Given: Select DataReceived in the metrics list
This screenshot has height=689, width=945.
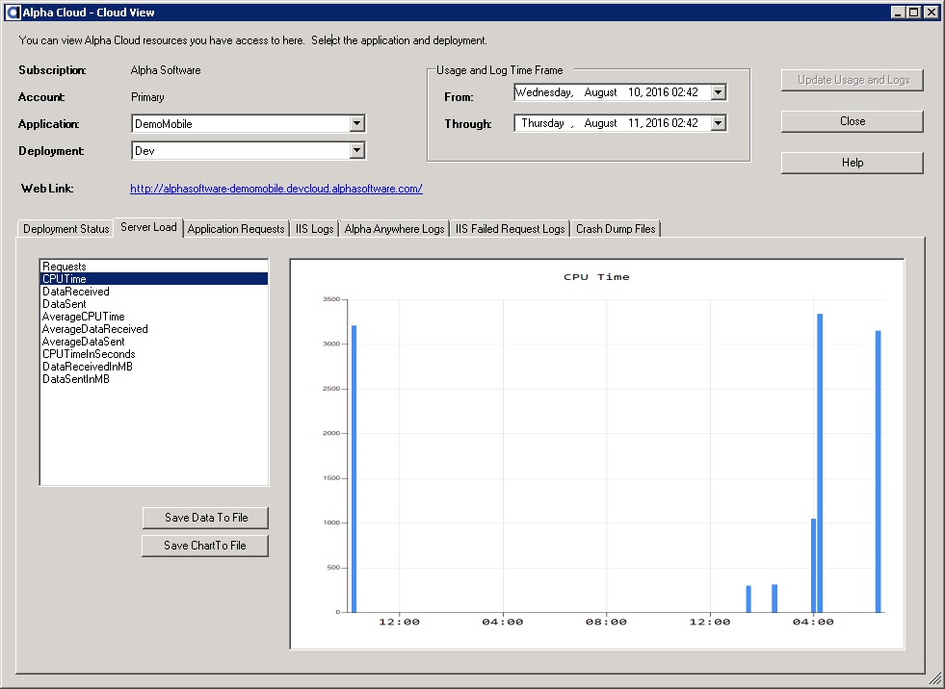Looking at the screenshot, I should [154, 292].
